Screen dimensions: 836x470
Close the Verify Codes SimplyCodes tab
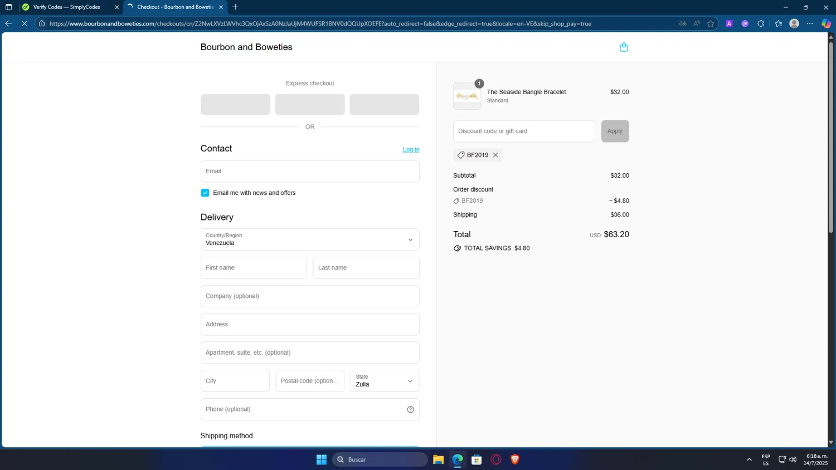click(116, 7)
